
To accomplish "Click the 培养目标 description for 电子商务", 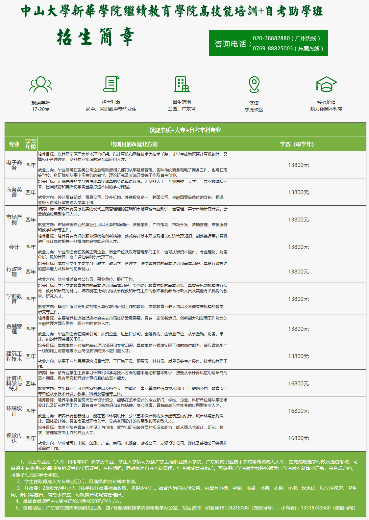I will [133, 157].
